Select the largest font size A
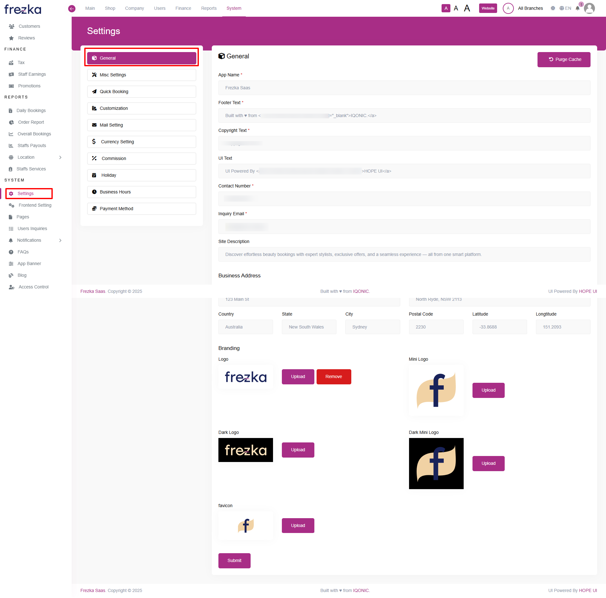This screenshot has width=606, height=598. point(467,8)
